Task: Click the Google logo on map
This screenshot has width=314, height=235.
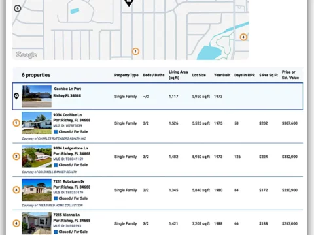Action: (26, 55)
